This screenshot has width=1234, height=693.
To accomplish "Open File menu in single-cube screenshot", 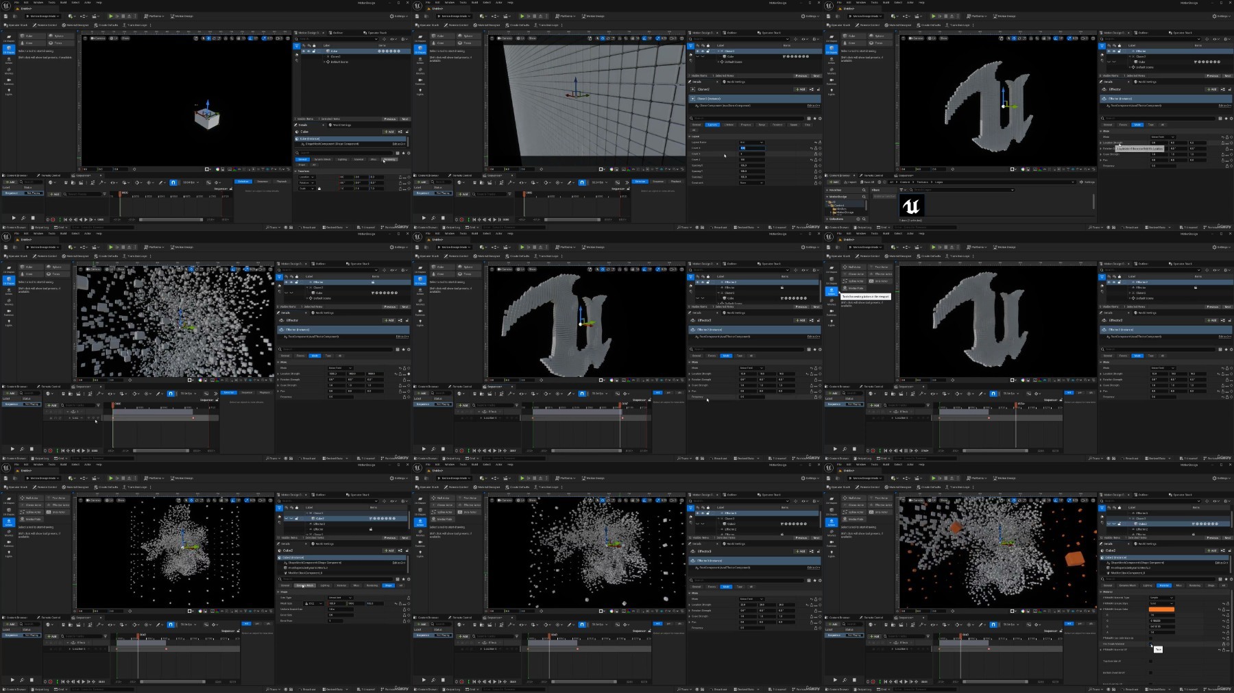I will 16,3.
